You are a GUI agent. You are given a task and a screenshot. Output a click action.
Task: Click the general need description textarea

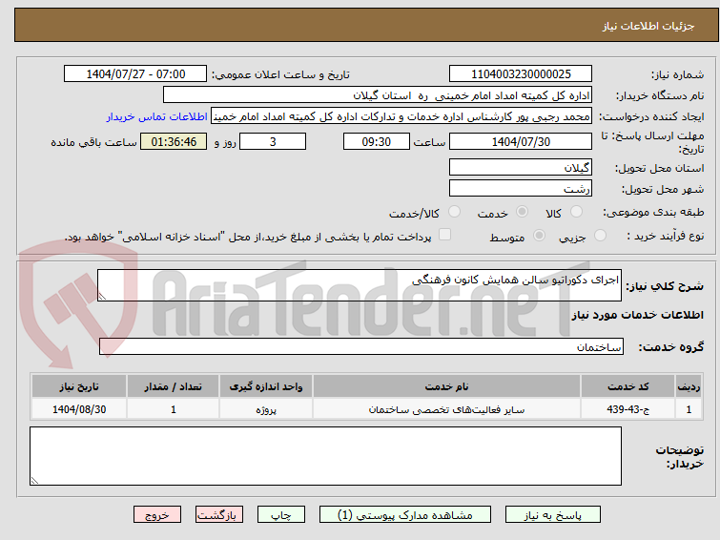pyautogui.click(x=360, y=285)
